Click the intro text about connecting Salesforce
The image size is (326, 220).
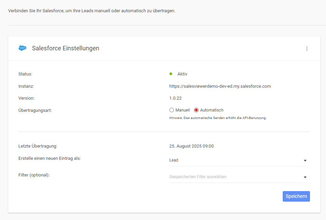92,11
